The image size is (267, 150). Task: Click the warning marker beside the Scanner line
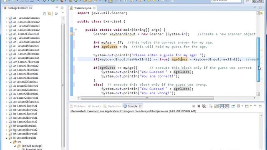[x=72, y=34]
